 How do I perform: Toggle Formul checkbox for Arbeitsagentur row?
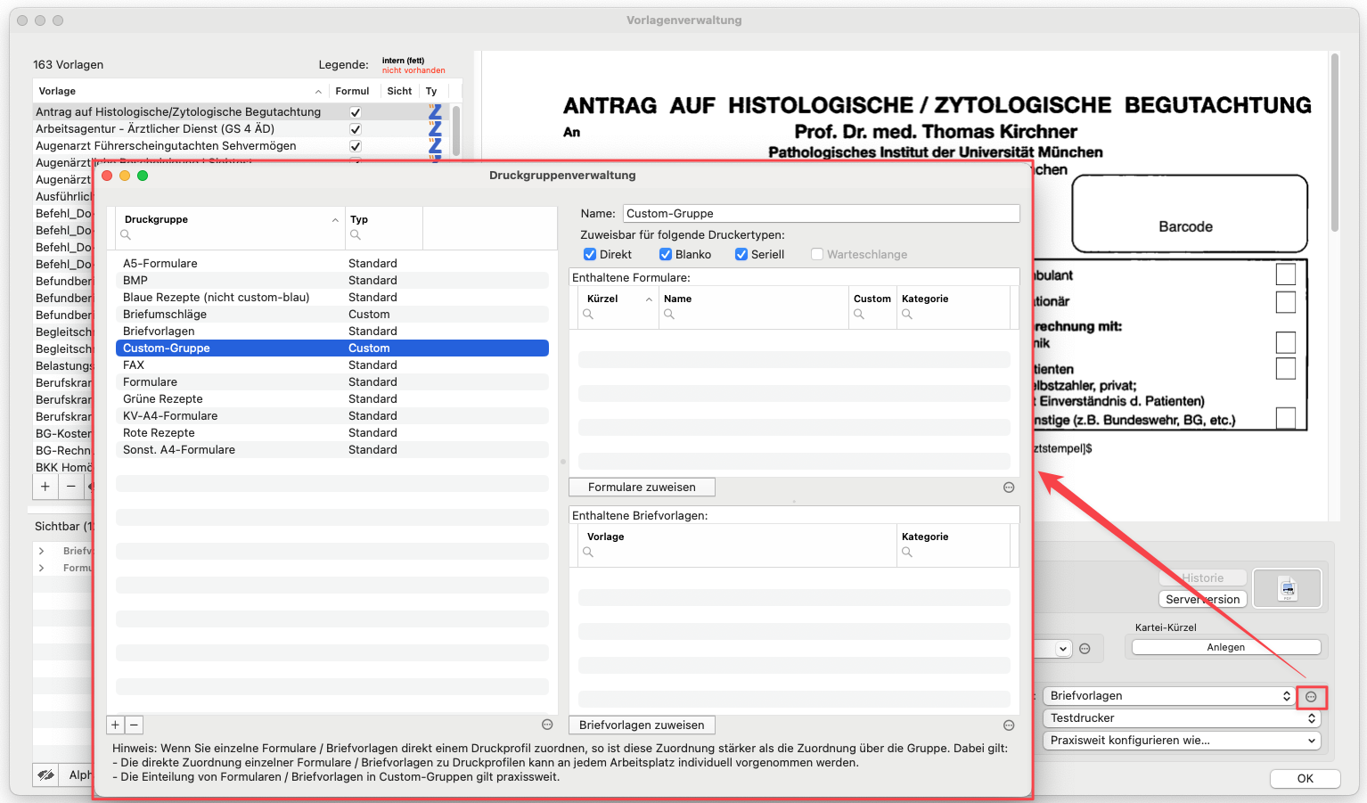(x=356, y=129)
